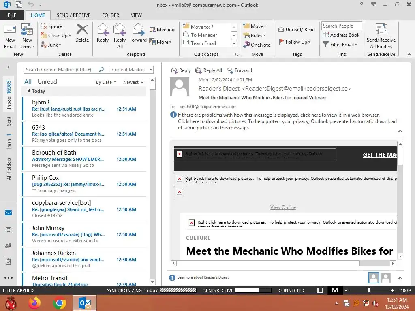Open the Junk dropdown
The image size is (415, 311).
51,45
